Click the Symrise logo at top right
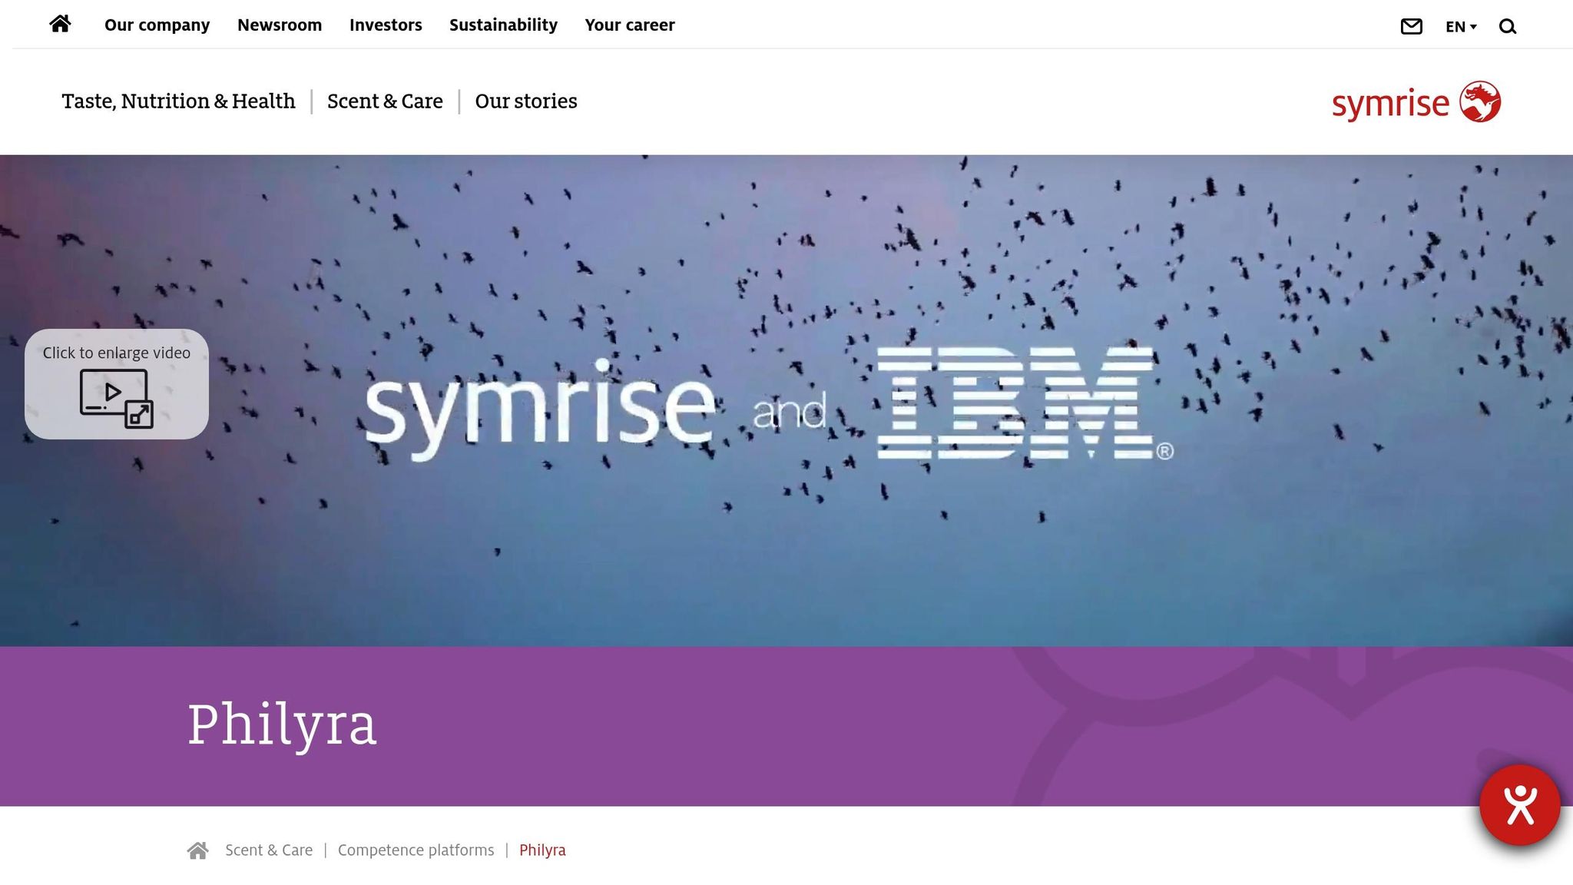1573x885 pixels. point(1416,102)
